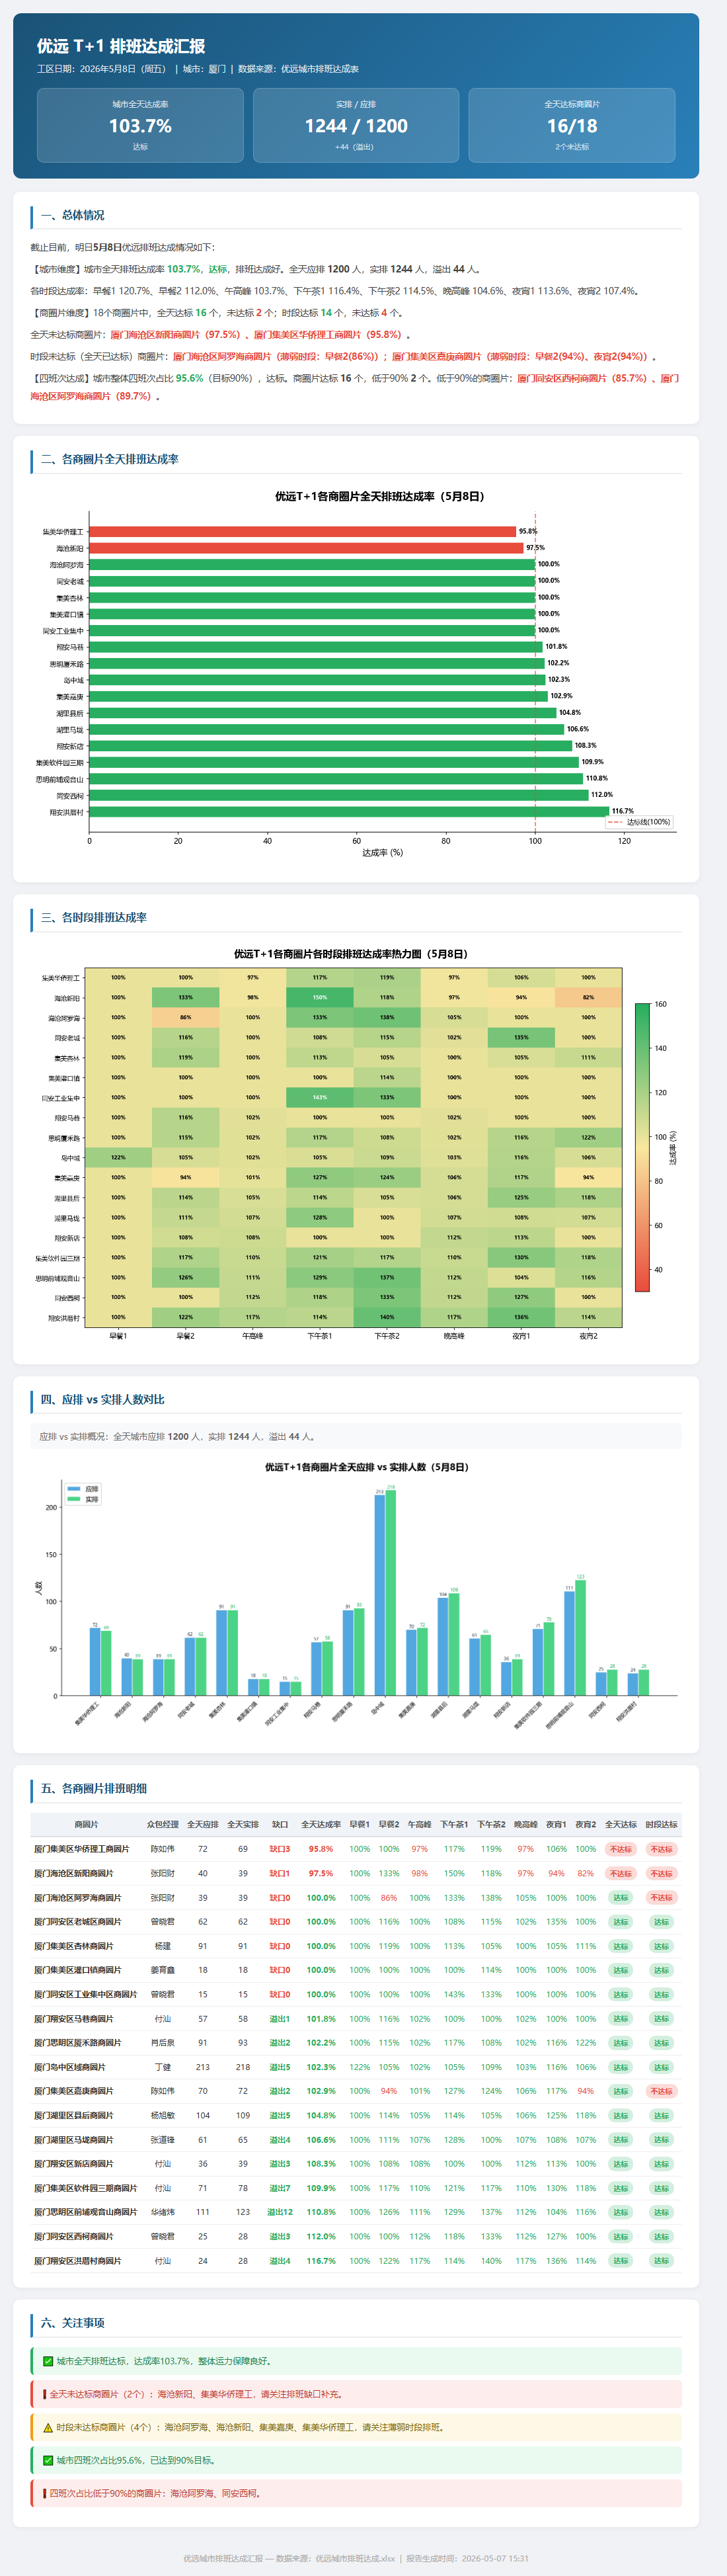Screen dimensions: 727x2576
Task: Click the red 集美华侨理工 95.8% bar
Action: tap(302, 532)
